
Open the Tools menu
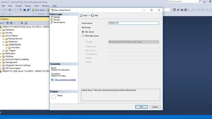pyautogui.click(x=36, y=6)
